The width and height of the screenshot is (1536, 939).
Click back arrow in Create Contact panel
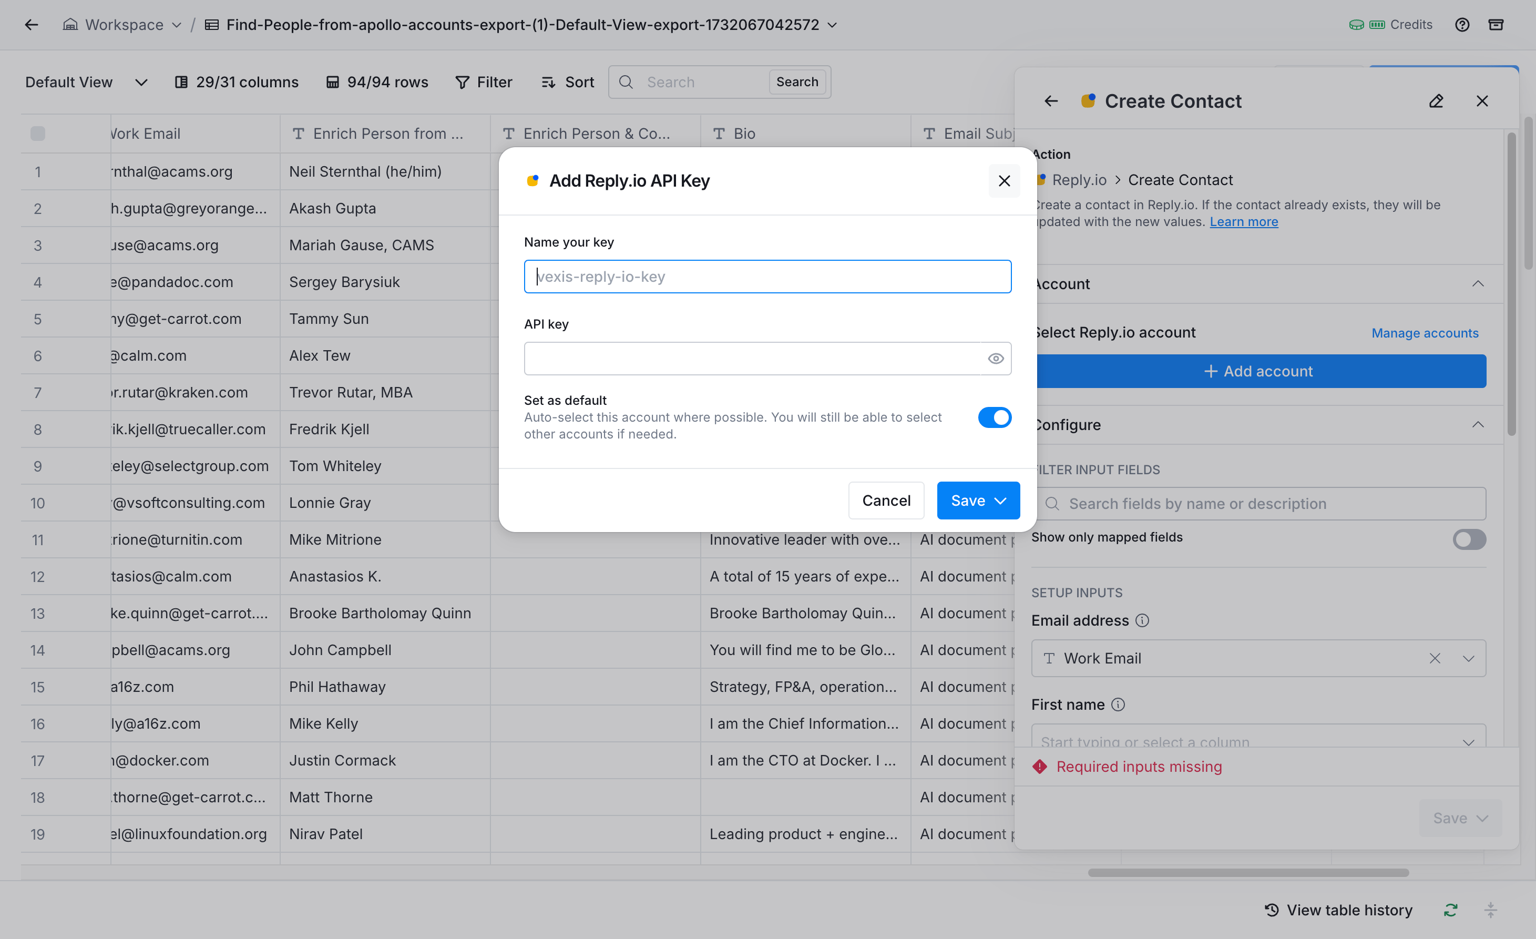[1051, 101]
